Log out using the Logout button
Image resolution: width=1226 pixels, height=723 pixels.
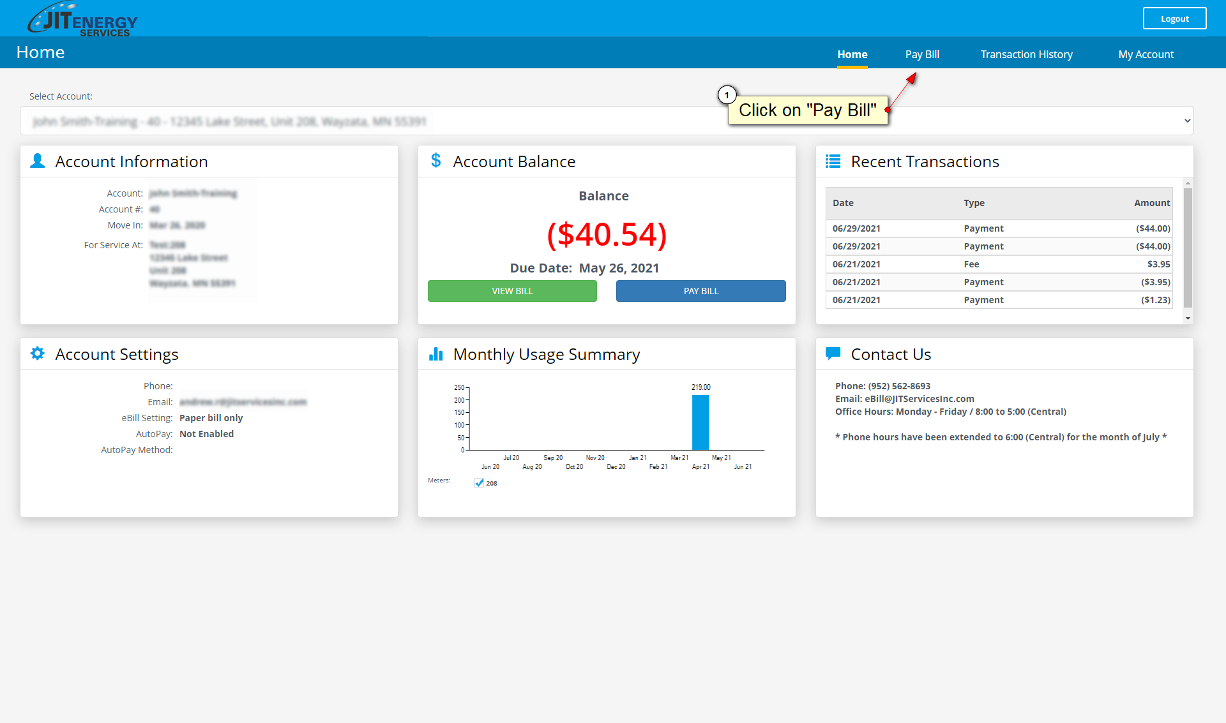1174,19
